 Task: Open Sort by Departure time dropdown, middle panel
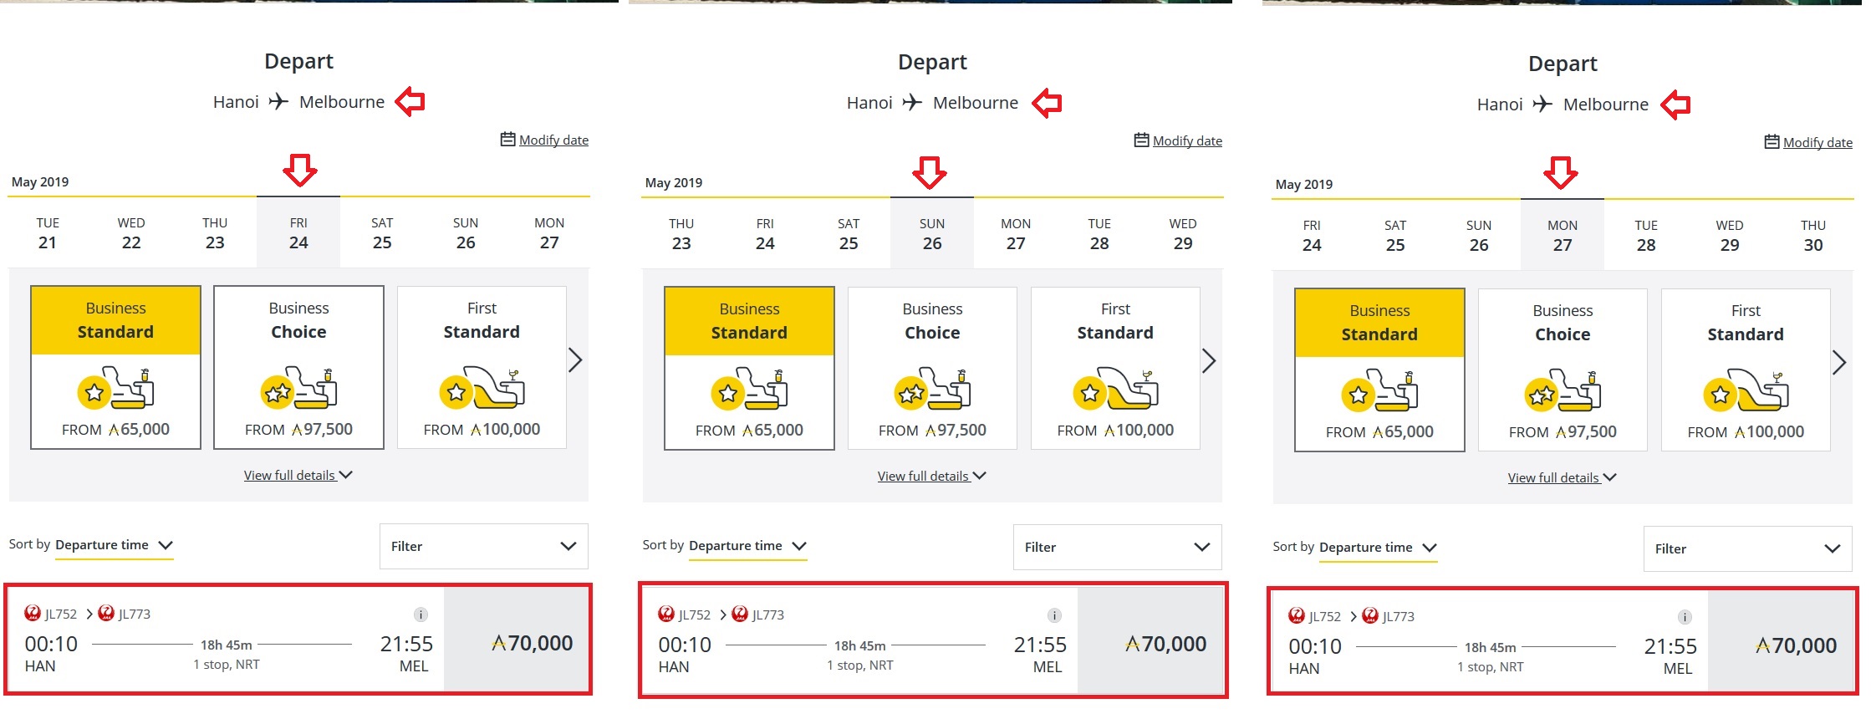(x=747, y=546)
